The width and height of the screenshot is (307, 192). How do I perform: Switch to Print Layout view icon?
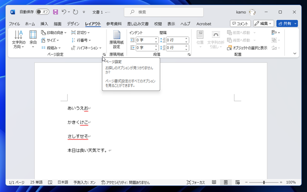tap(226, 182)
